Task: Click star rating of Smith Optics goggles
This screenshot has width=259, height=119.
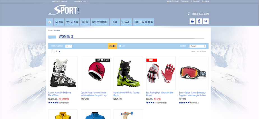Action: click(184, 103)
